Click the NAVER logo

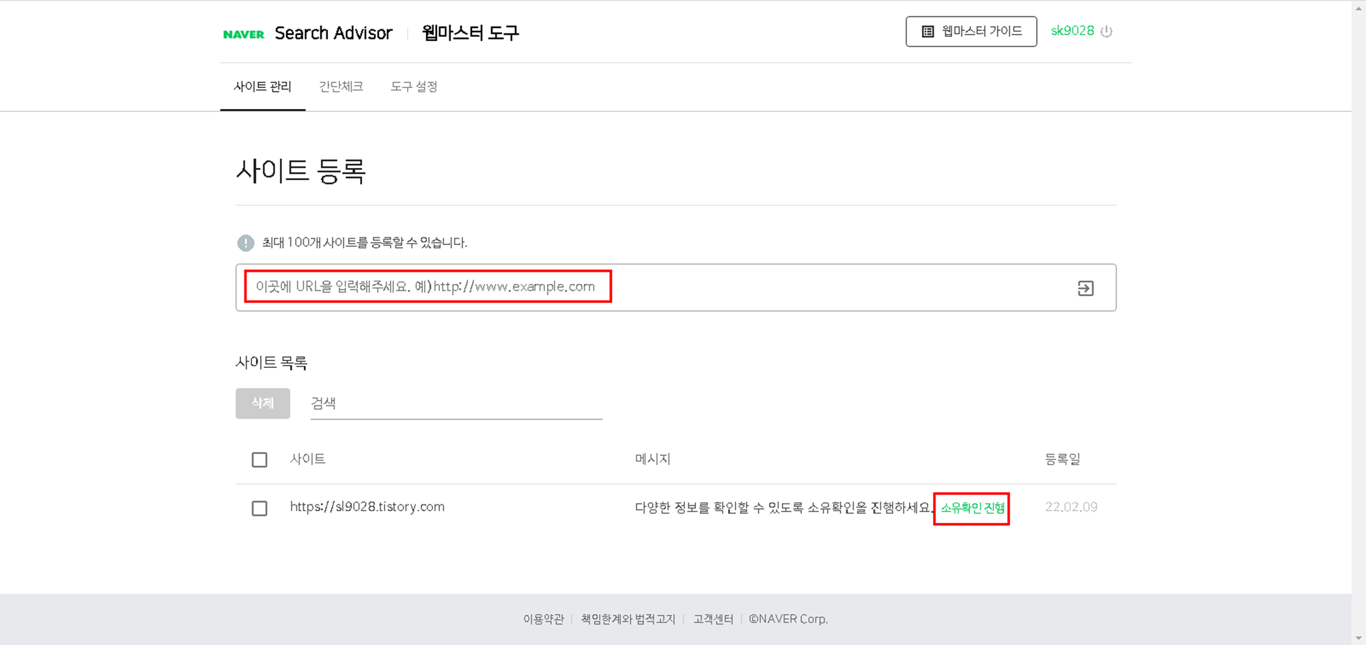(243, 34)
